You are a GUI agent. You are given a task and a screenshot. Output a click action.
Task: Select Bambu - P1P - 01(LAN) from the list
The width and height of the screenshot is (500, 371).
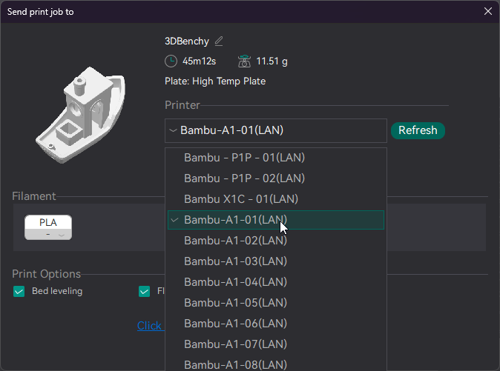coord(276,158)
